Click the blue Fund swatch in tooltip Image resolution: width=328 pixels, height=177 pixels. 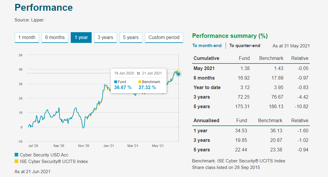[116, 82]
